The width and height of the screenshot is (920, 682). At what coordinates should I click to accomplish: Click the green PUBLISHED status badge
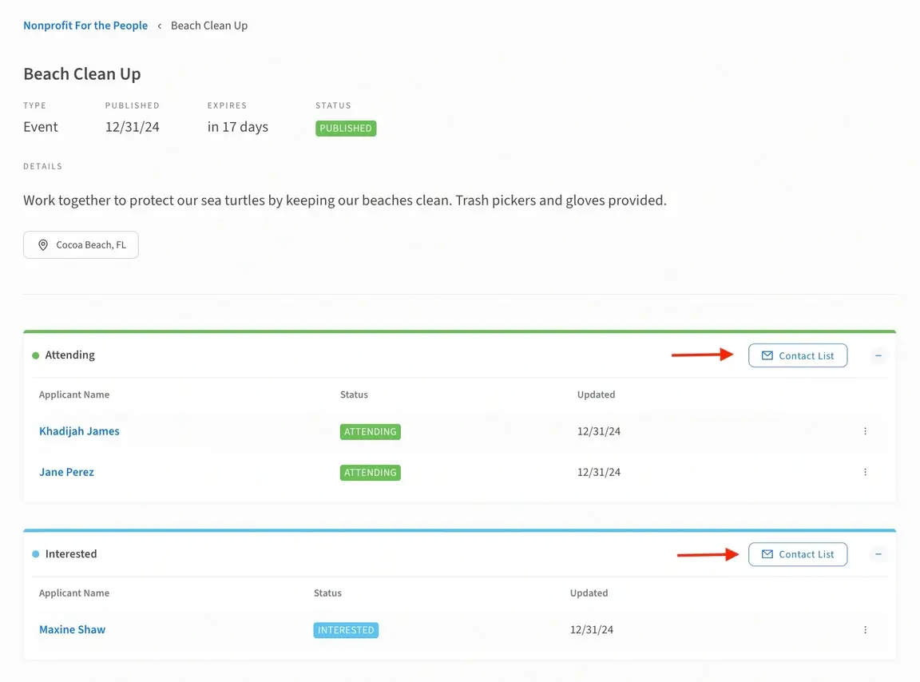point(346,128)
